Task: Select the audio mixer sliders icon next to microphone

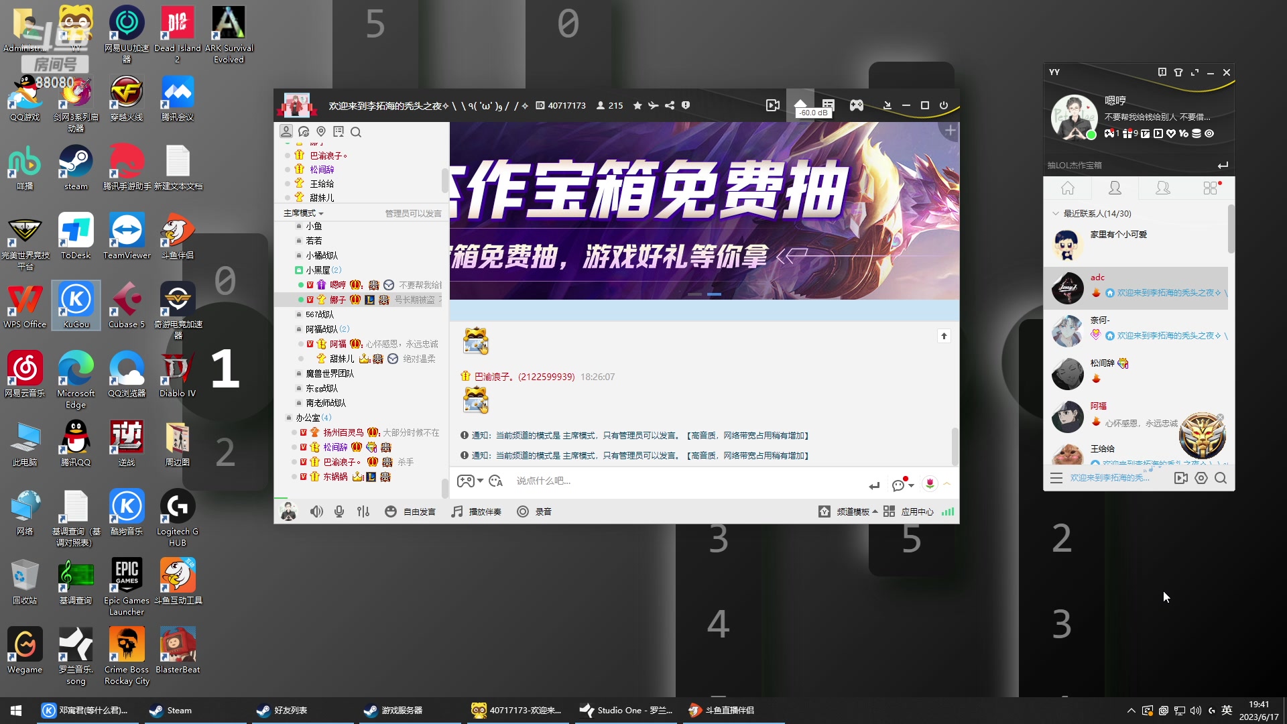Action: tap(363, 511)
